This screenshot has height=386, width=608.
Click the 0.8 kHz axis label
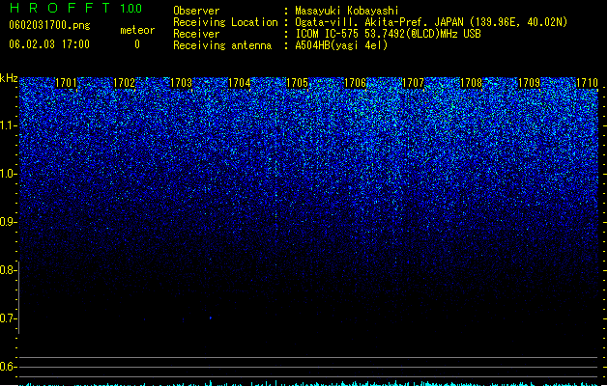9,270
